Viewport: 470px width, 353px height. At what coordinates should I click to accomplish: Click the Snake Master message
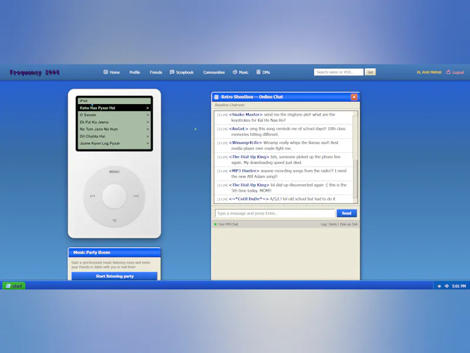click(x=284, y=117)
